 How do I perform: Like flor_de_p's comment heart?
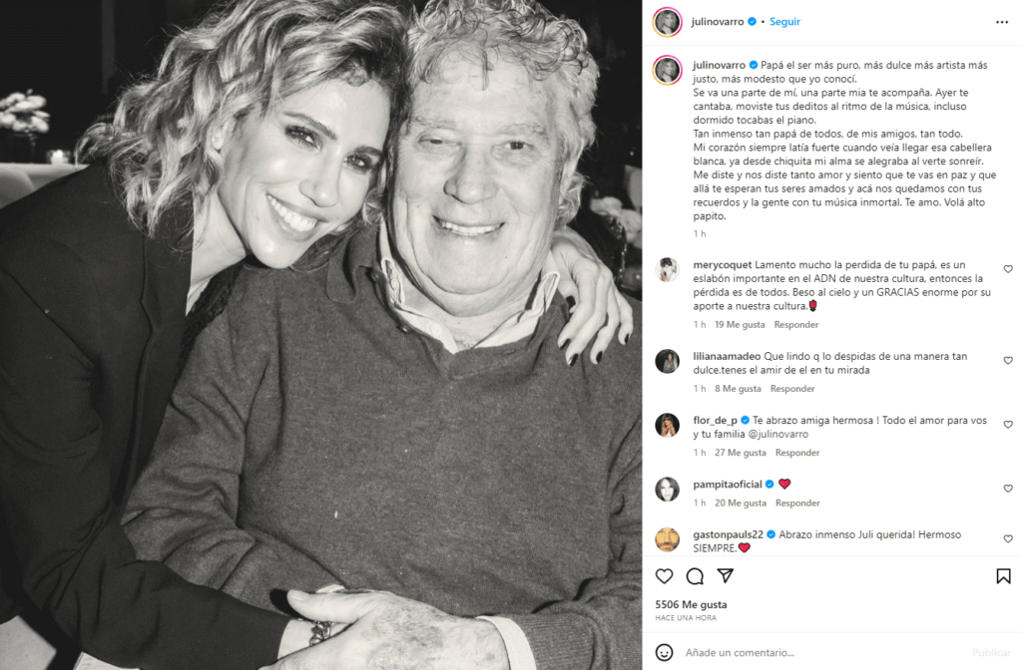click(x=1008, y=425)
